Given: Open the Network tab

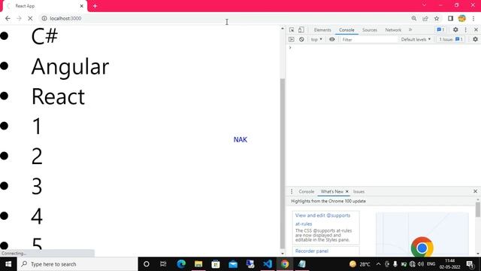Looking at the screenshot, I should point(393,30).
